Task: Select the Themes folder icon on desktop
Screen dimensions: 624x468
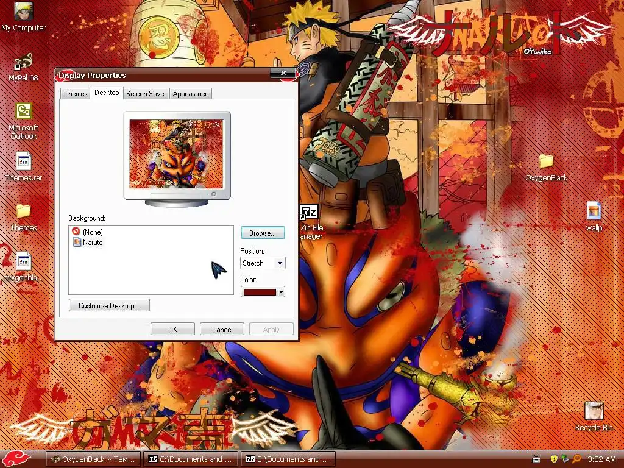Action: tap(24, 211)
